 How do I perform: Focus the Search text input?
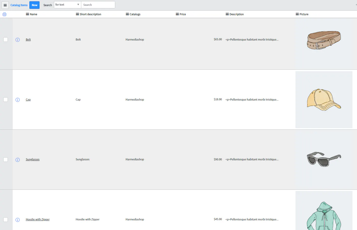click(x=98, y=5)
